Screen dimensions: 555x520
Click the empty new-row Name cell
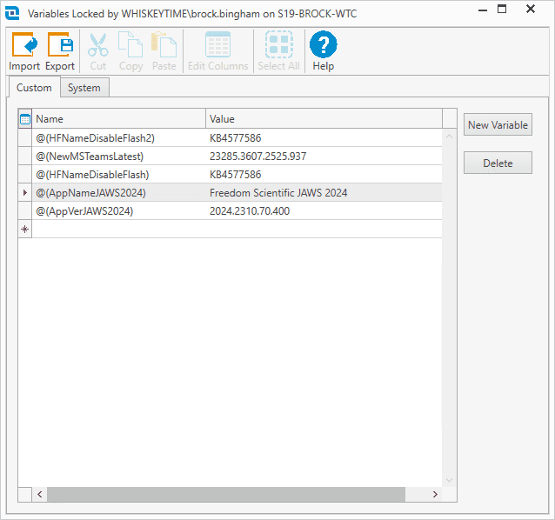(x=118, y=230)
